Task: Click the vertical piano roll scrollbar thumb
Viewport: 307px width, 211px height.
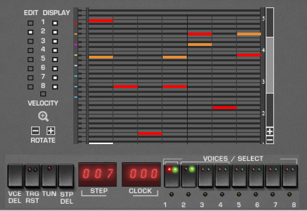Action: 269,65
